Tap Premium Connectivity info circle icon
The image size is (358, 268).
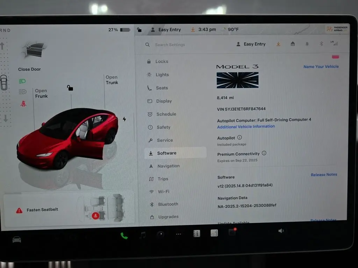[264, 153]
